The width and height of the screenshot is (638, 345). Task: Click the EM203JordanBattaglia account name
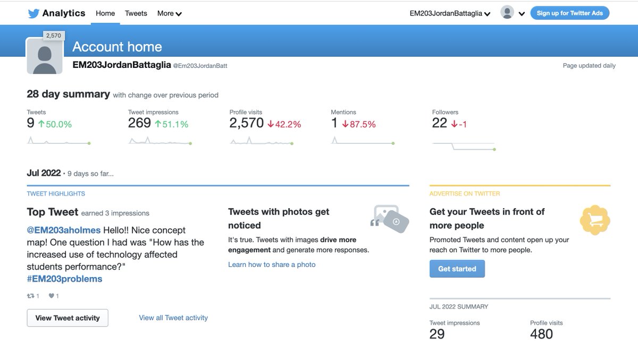point(121,65)
